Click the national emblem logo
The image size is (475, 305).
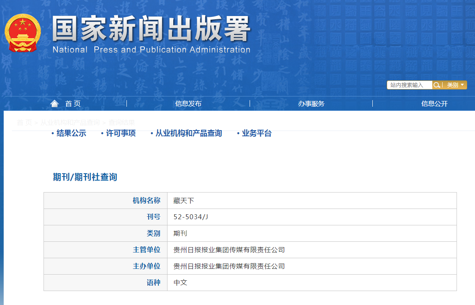click(23, 33)
